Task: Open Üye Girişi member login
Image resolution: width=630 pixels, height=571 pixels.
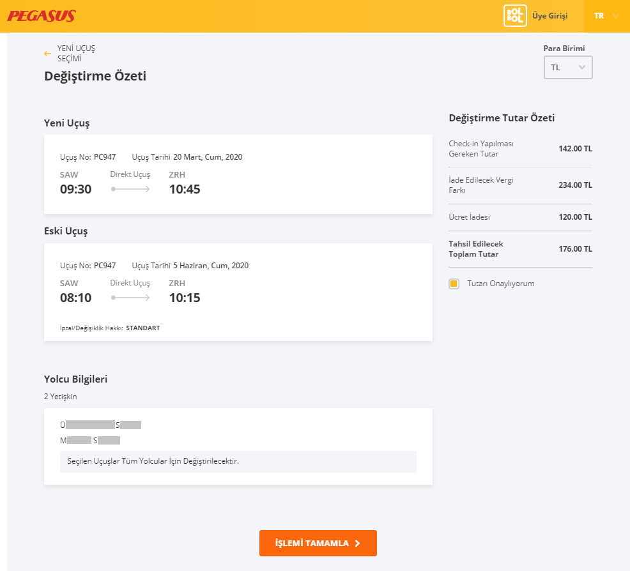Action: click(x=549, y=16)
